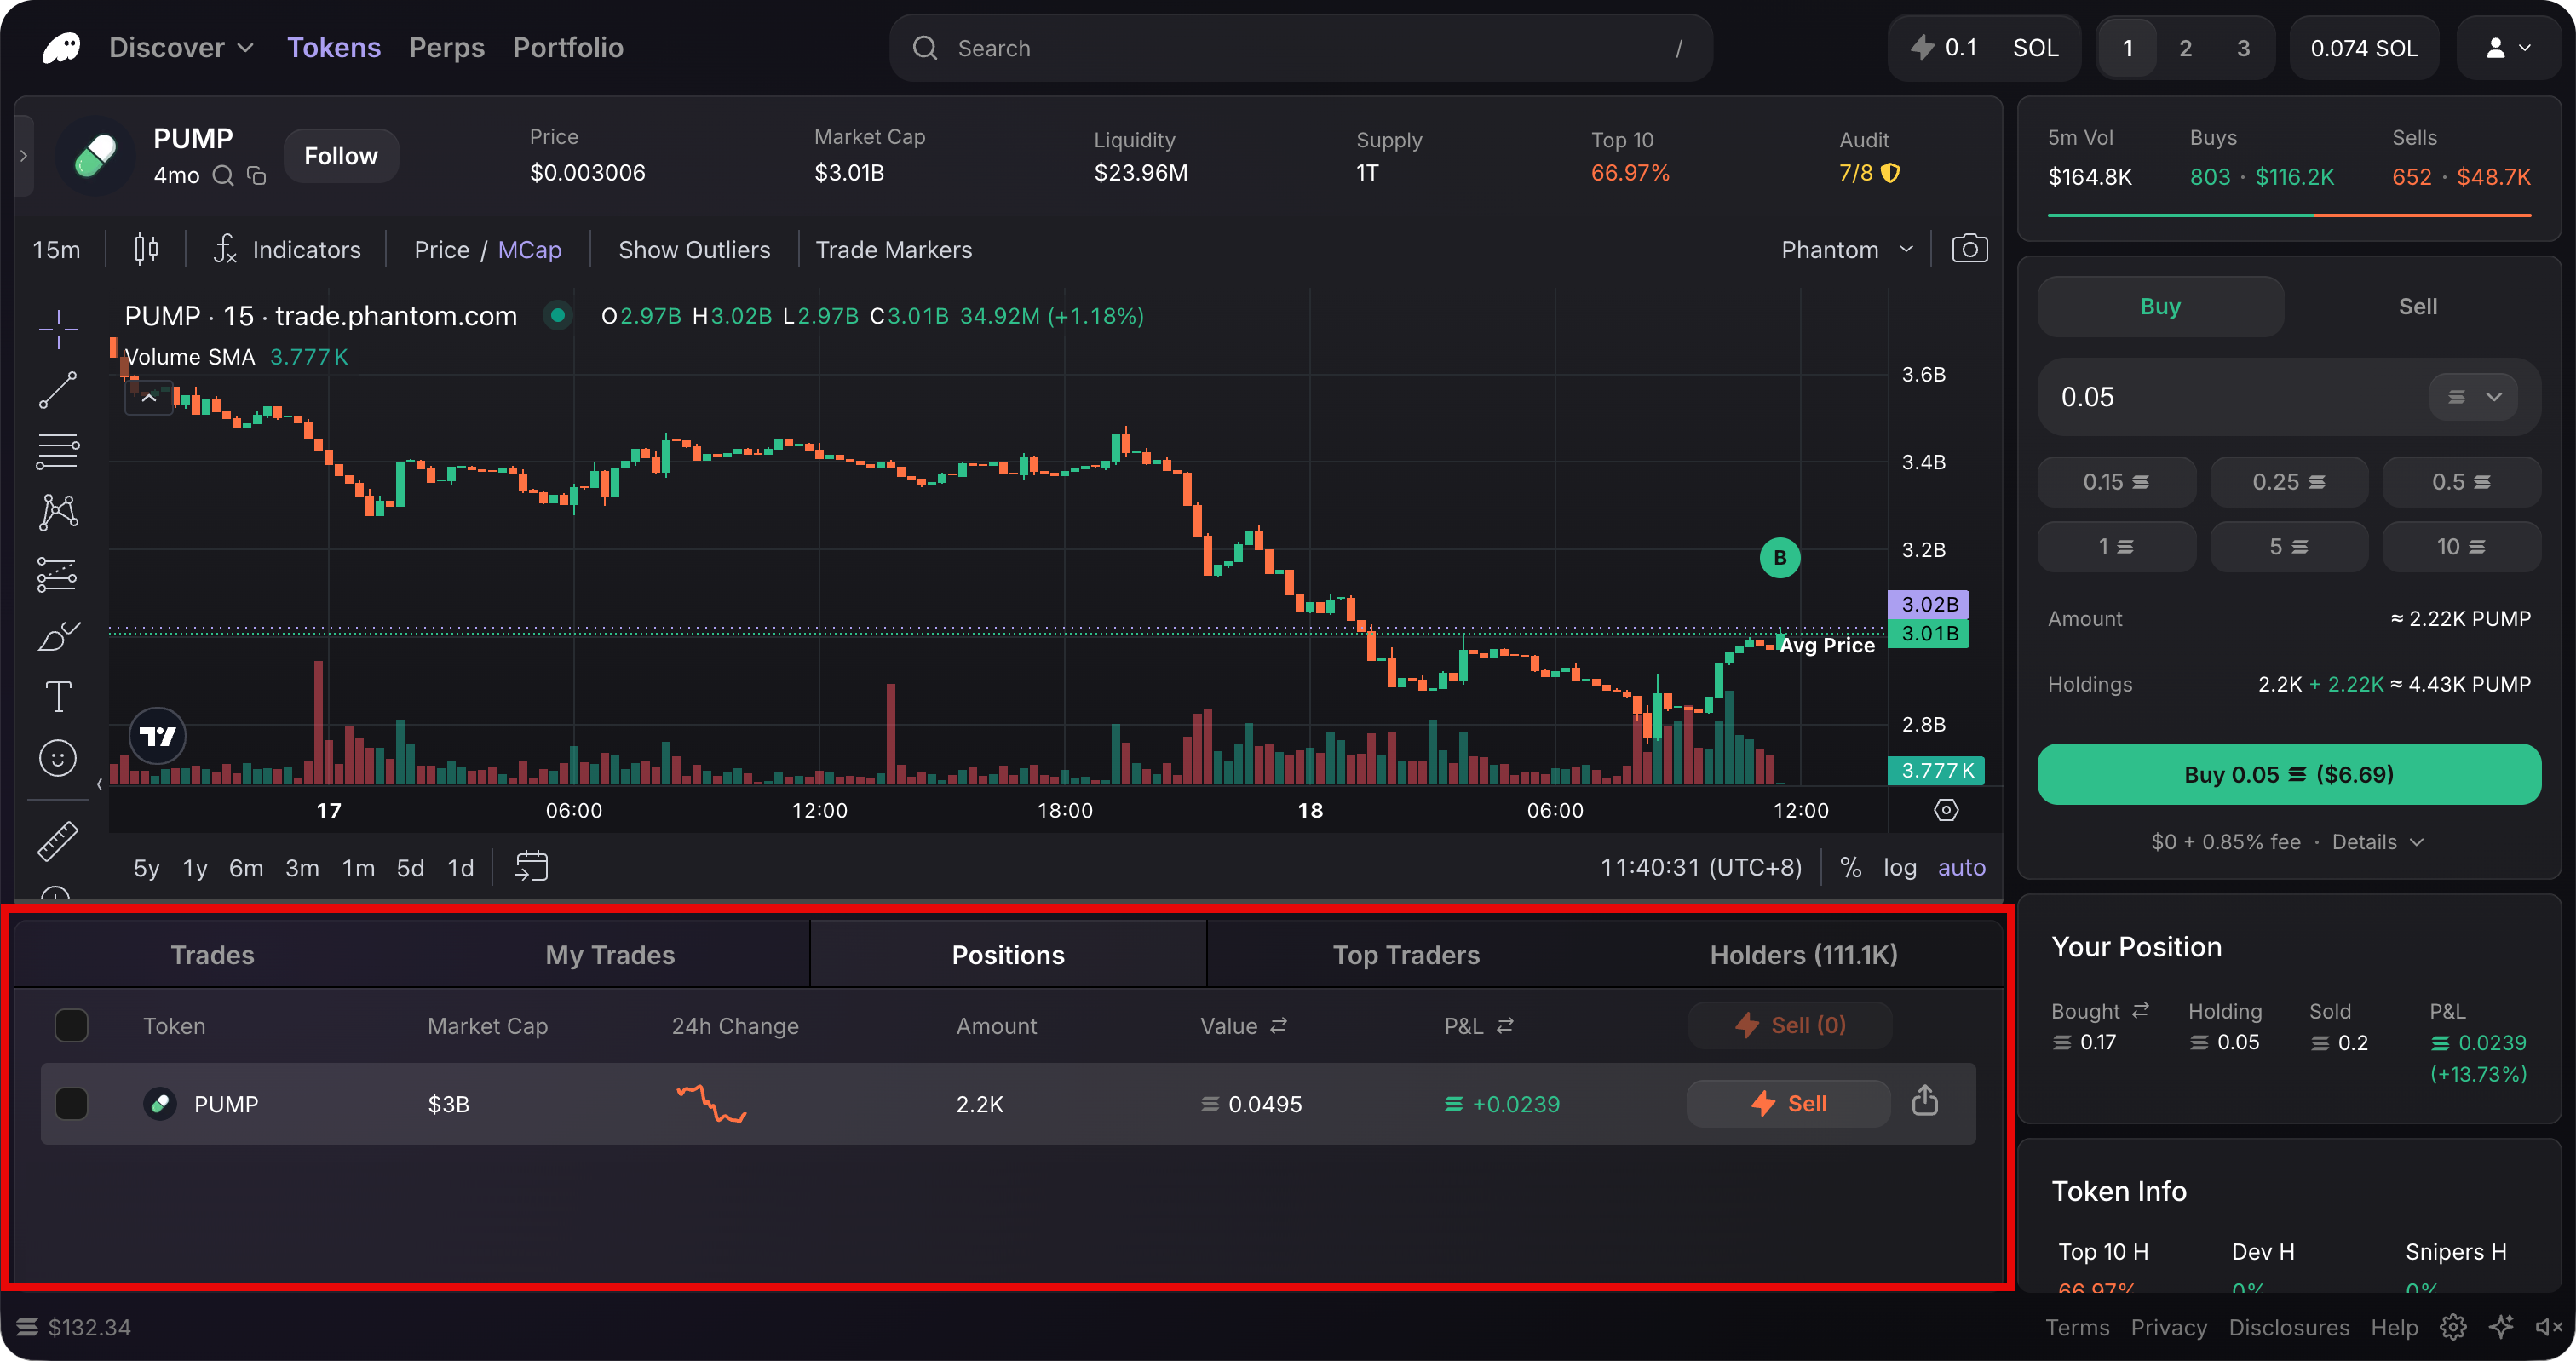Open the Discover navigation dropdown
This screenshot has width=2576, height=1361.
coord(180,47)
